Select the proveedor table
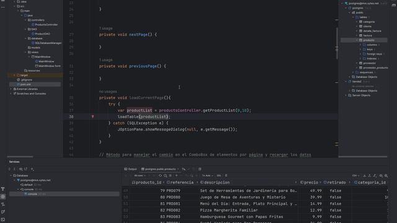397x223 pixels. click(367, 63)
